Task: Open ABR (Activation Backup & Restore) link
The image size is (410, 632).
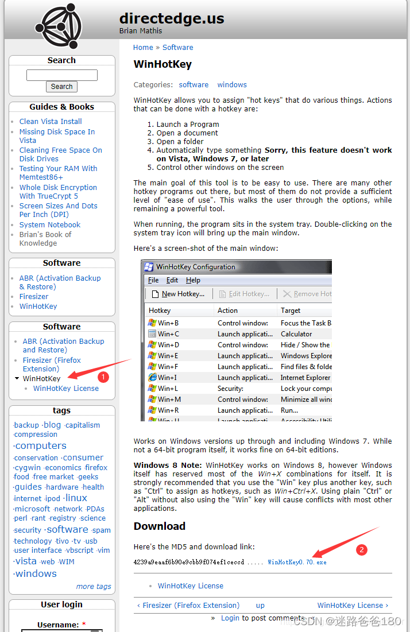Action: pos(60,282)
